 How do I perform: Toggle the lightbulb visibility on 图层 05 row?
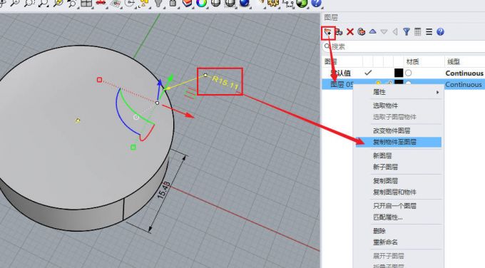(x=378, y=83)
